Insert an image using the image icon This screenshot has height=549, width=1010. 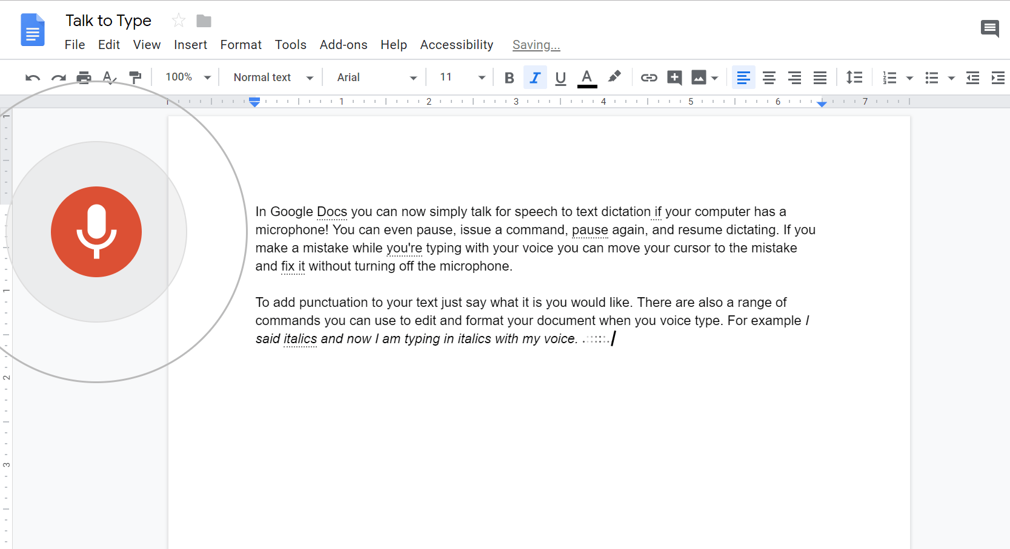tap(700, 77)
